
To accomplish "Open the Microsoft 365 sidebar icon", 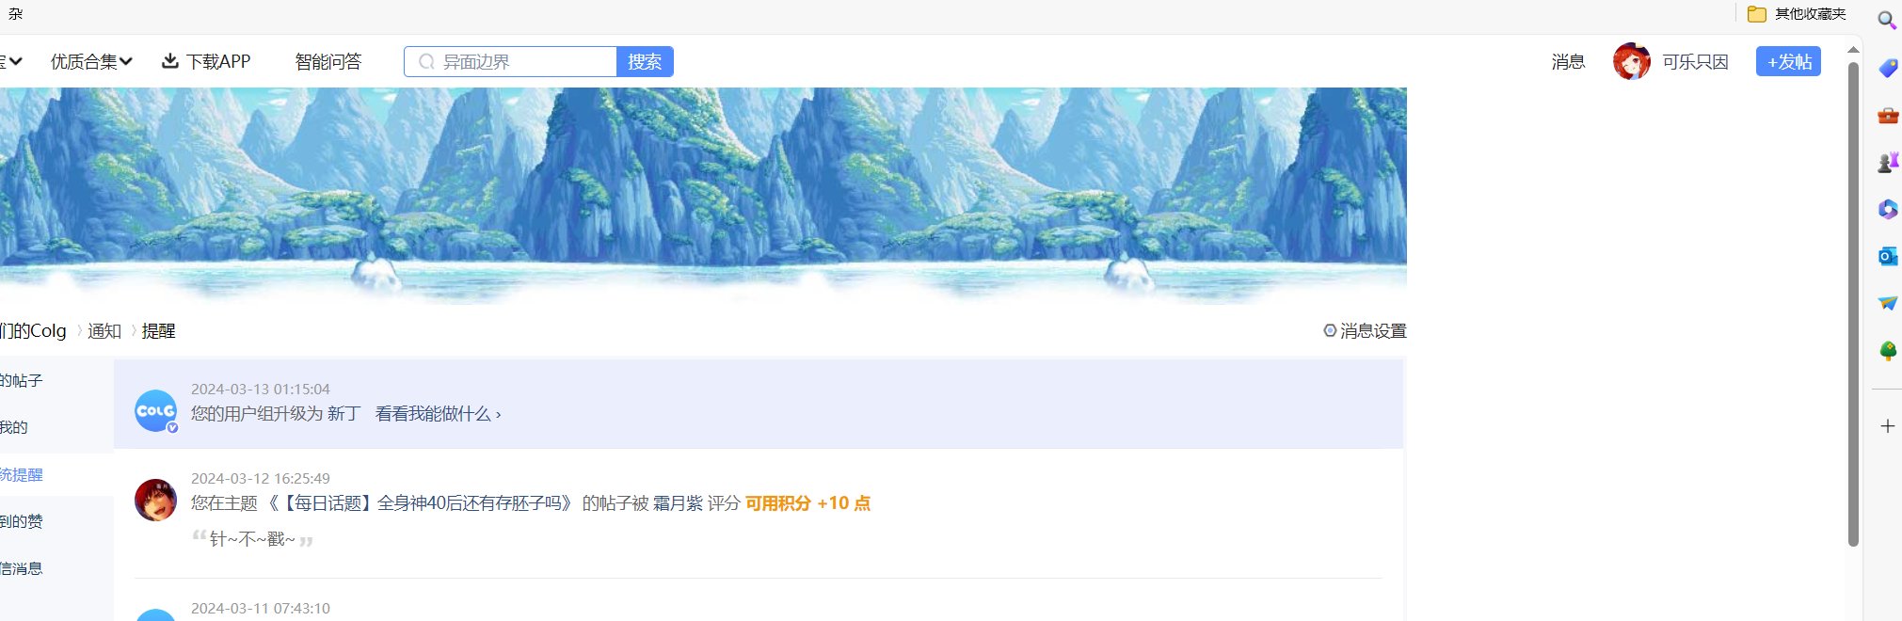I will click(x=1887, y=209).
